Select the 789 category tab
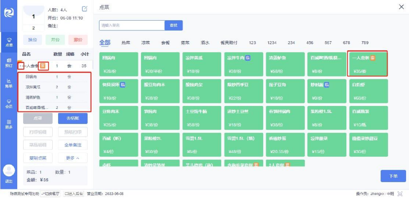The width and height of the screenshot is (409, 198). [365, 43]
